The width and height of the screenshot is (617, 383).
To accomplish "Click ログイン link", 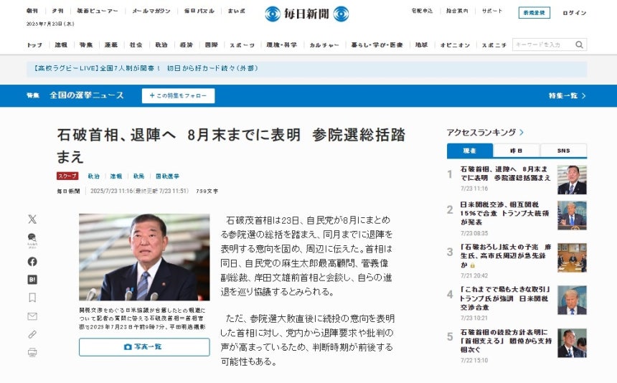I will (574, 13).
